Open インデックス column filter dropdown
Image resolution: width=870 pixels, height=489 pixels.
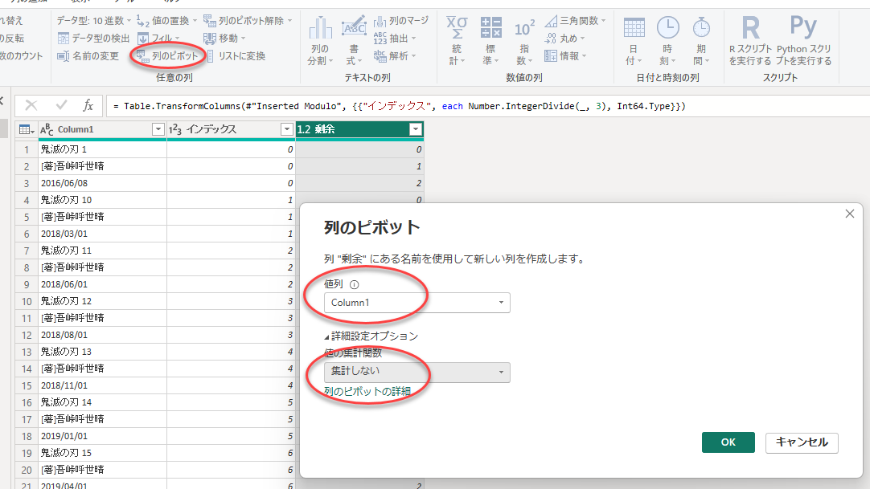287,129
